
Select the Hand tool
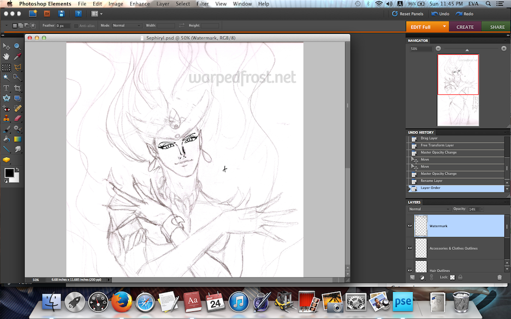pos(6,57)
